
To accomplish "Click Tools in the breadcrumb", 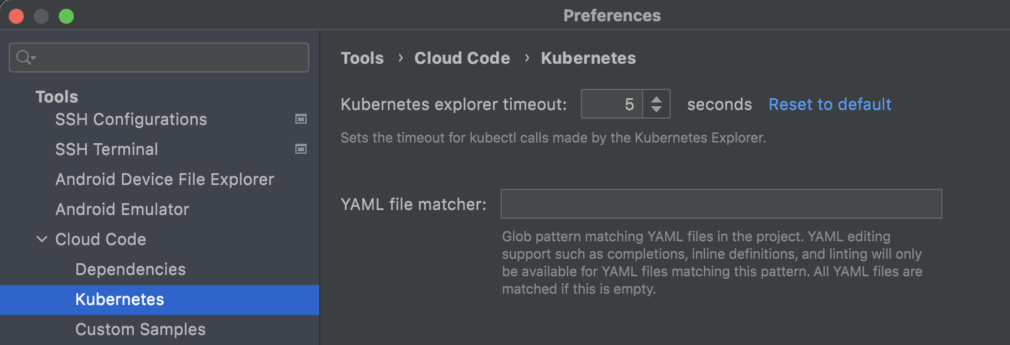I will [x=362, y=58].
